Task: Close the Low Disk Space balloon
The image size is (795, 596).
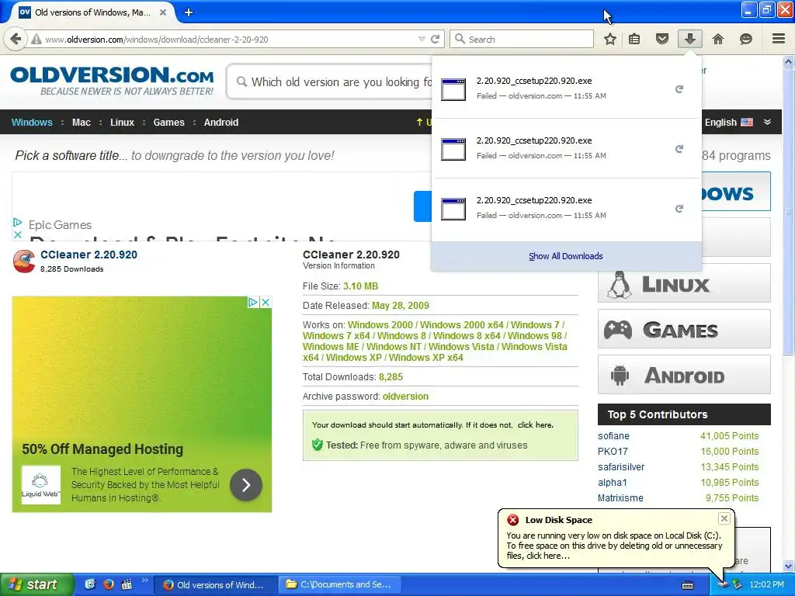Action: pos(724,518)
